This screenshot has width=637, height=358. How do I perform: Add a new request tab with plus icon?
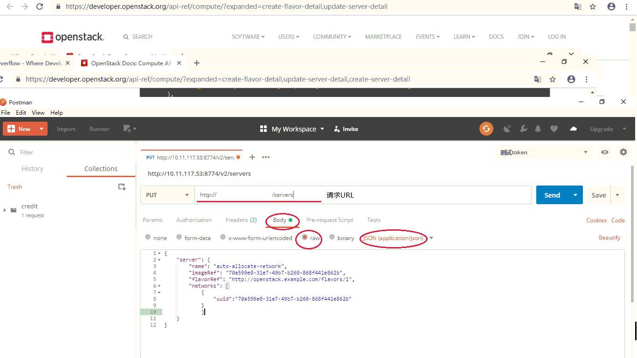click(252, 157)
